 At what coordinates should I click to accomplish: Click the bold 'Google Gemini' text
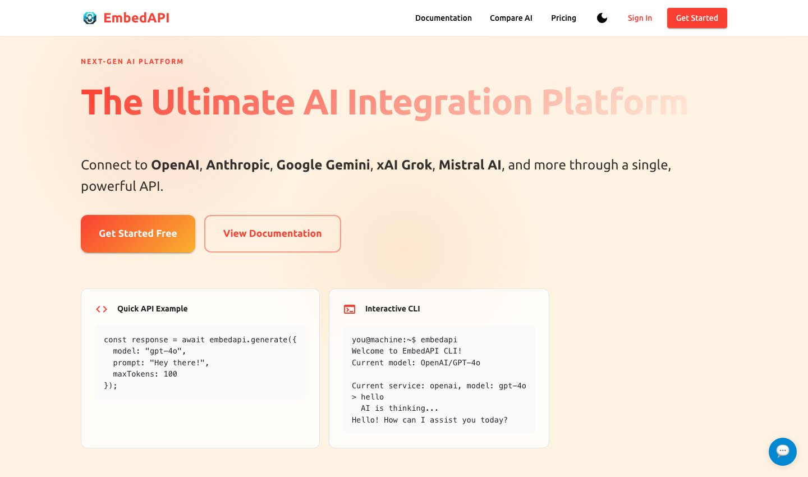coord(323,165)
